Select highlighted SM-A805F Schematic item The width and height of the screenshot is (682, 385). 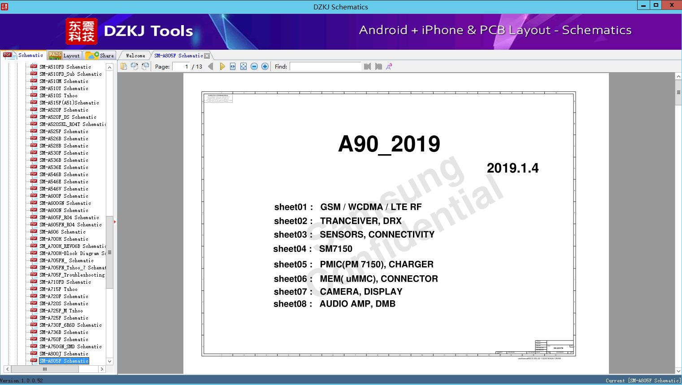coord(64,361)
